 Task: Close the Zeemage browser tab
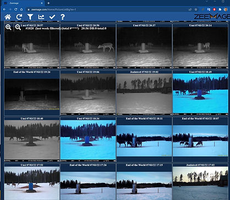click(42, 3)
